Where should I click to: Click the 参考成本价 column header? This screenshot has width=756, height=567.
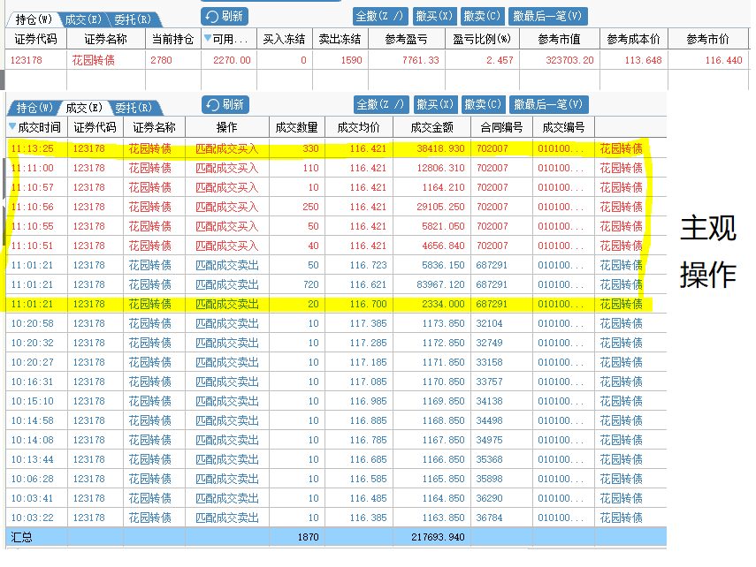pos(633,39)
